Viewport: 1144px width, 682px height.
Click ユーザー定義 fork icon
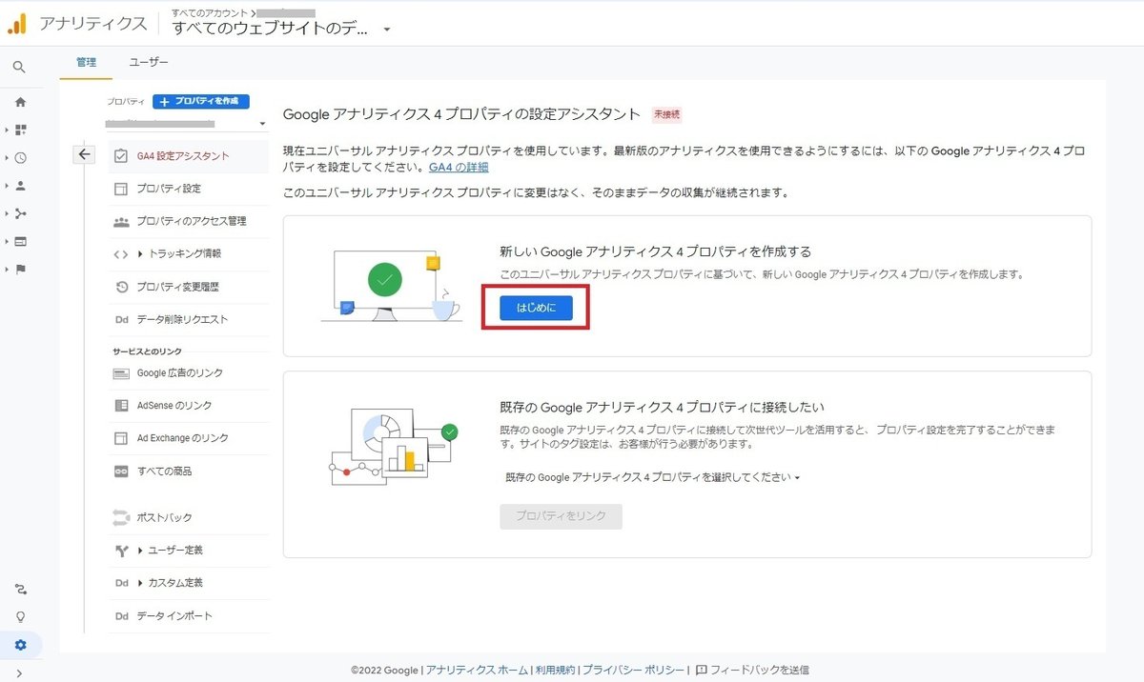pyautogui.click(x=121, y=551)
